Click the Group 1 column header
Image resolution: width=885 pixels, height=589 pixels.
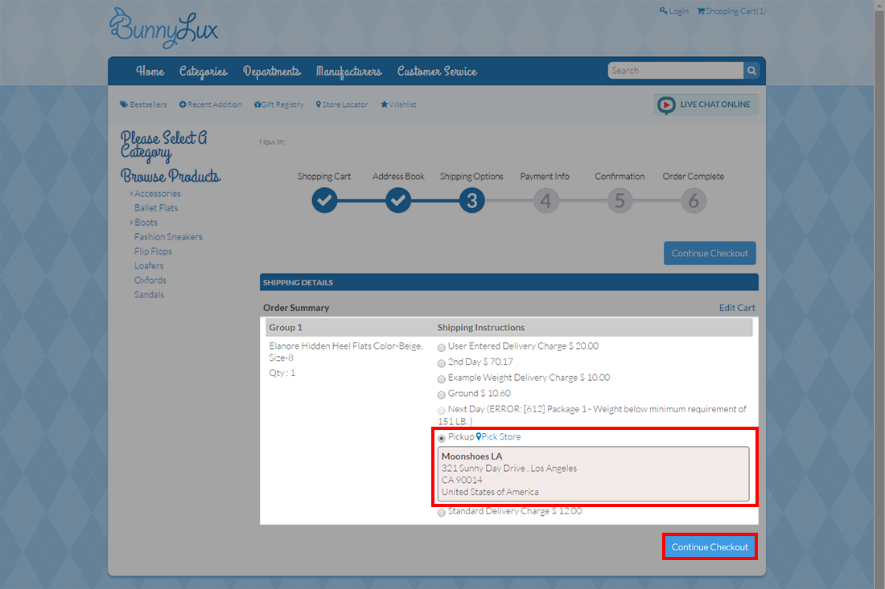(286, 328)
